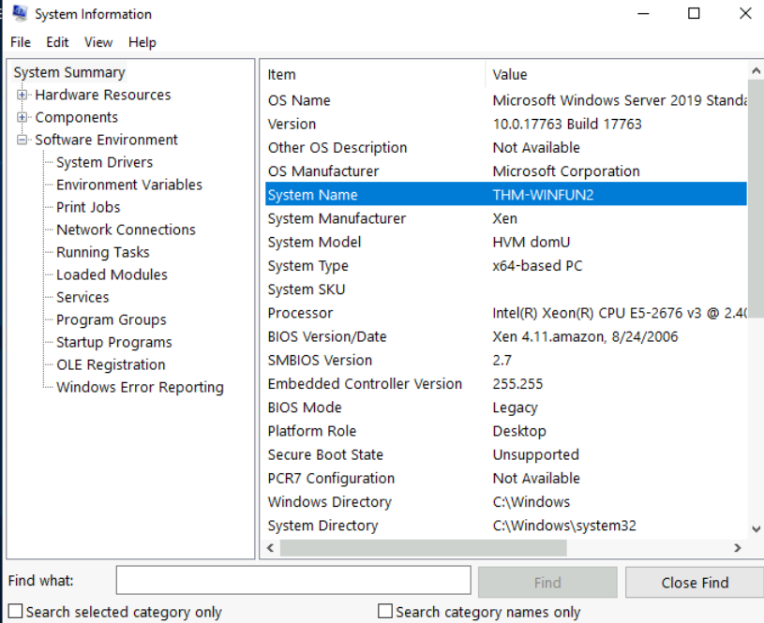The width and height of the screenshot is (764, 623).
Task: Maximize the System Information window
Action: [694, 14]
